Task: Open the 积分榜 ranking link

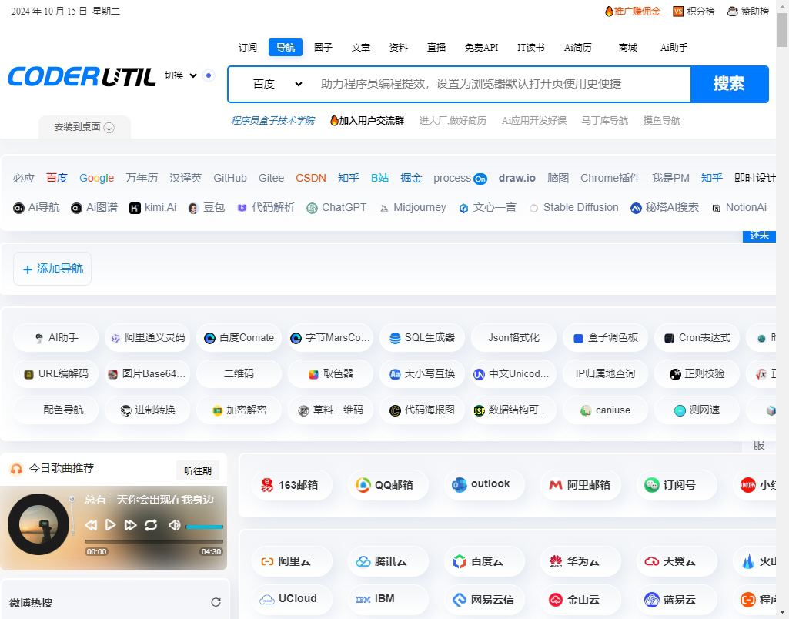Action: (694, 11)
